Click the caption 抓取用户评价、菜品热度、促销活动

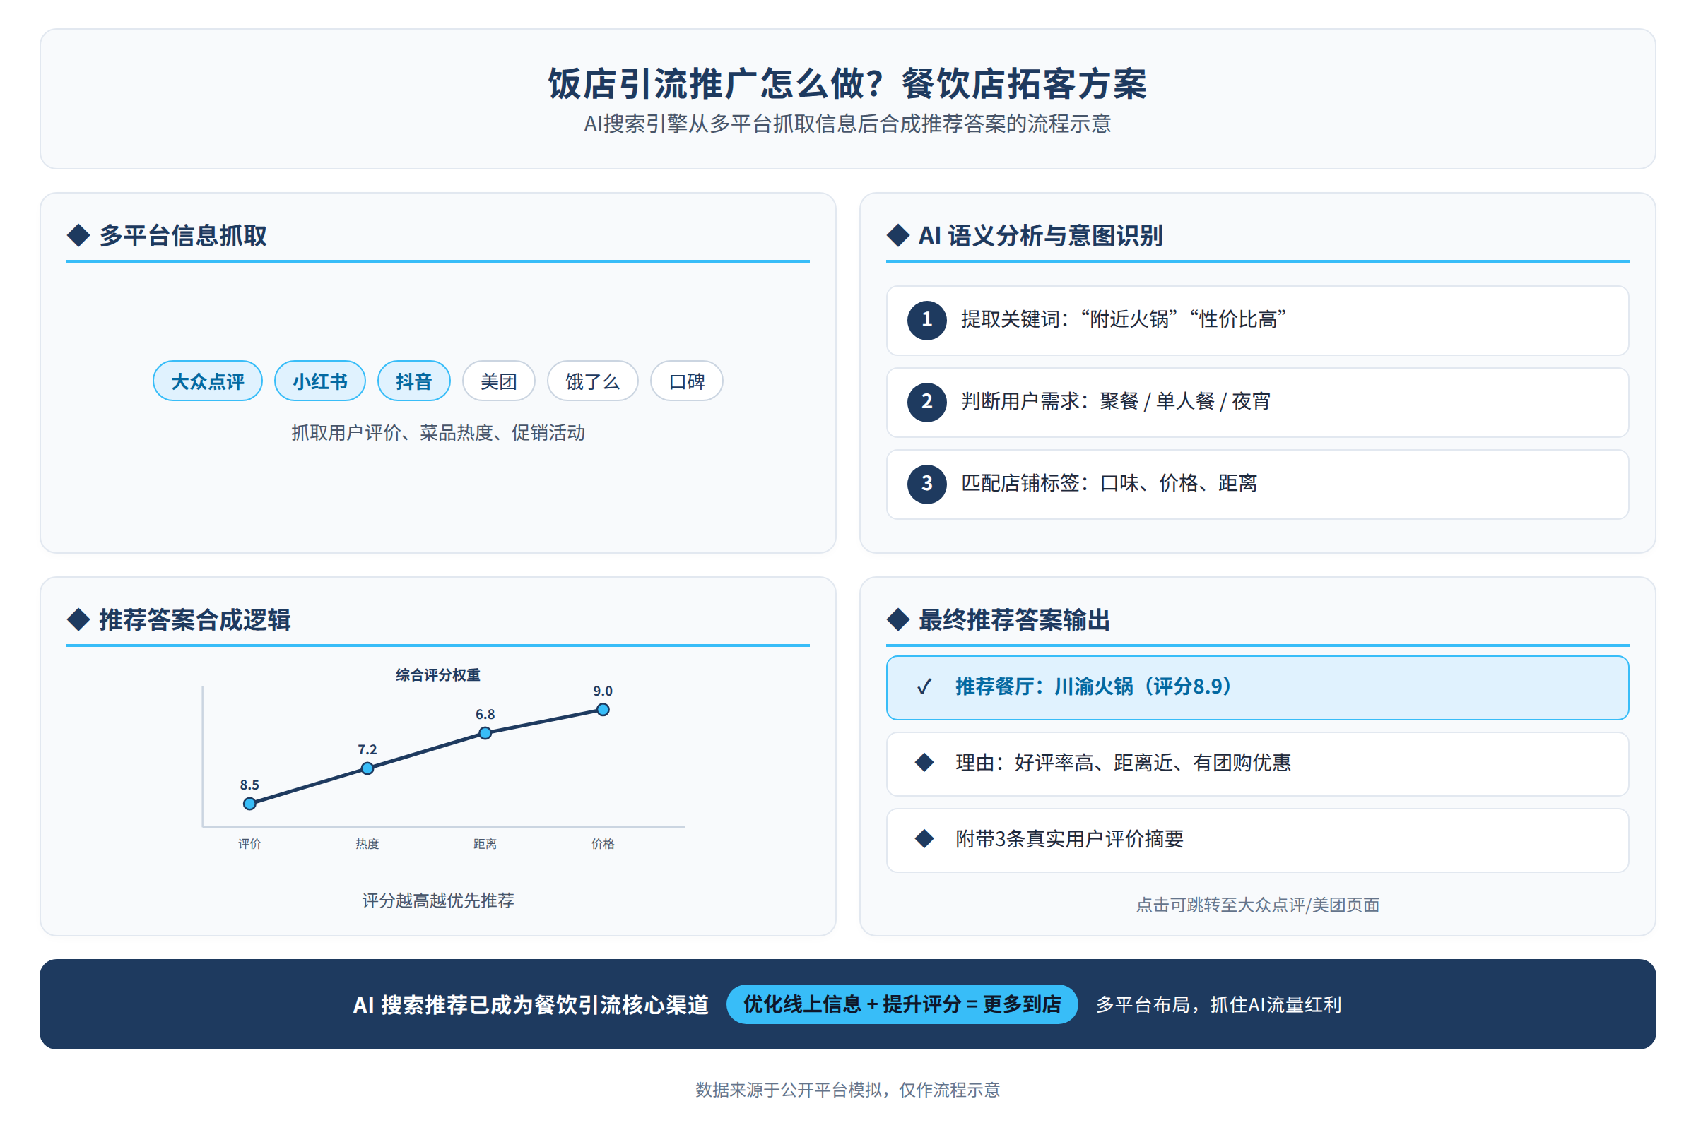click(x=437, y=432)
